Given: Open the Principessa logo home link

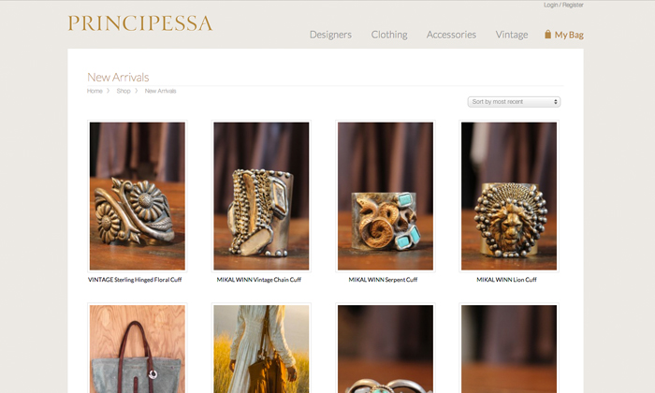Looking at the screenshot, I should click(x=140, y=23).
